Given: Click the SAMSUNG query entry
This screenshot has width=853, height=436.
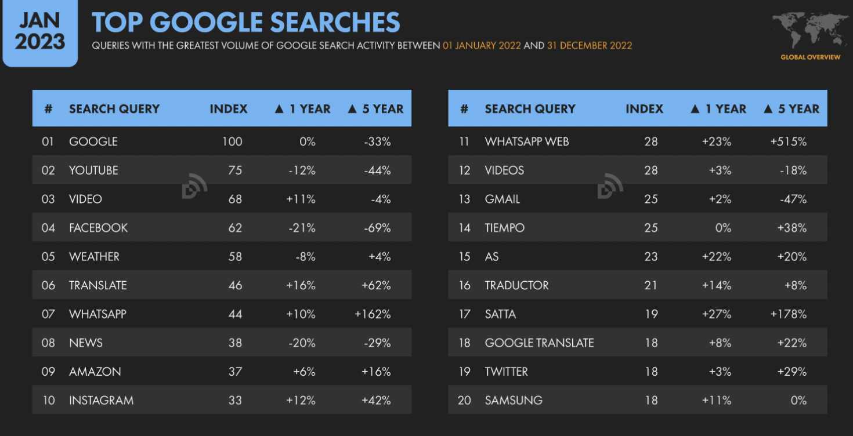Looking at the screenshot, I should point(514,400).
